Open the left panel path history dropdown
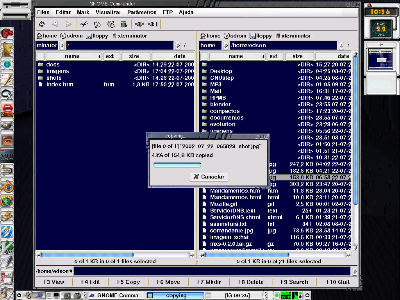 (178, 46)
